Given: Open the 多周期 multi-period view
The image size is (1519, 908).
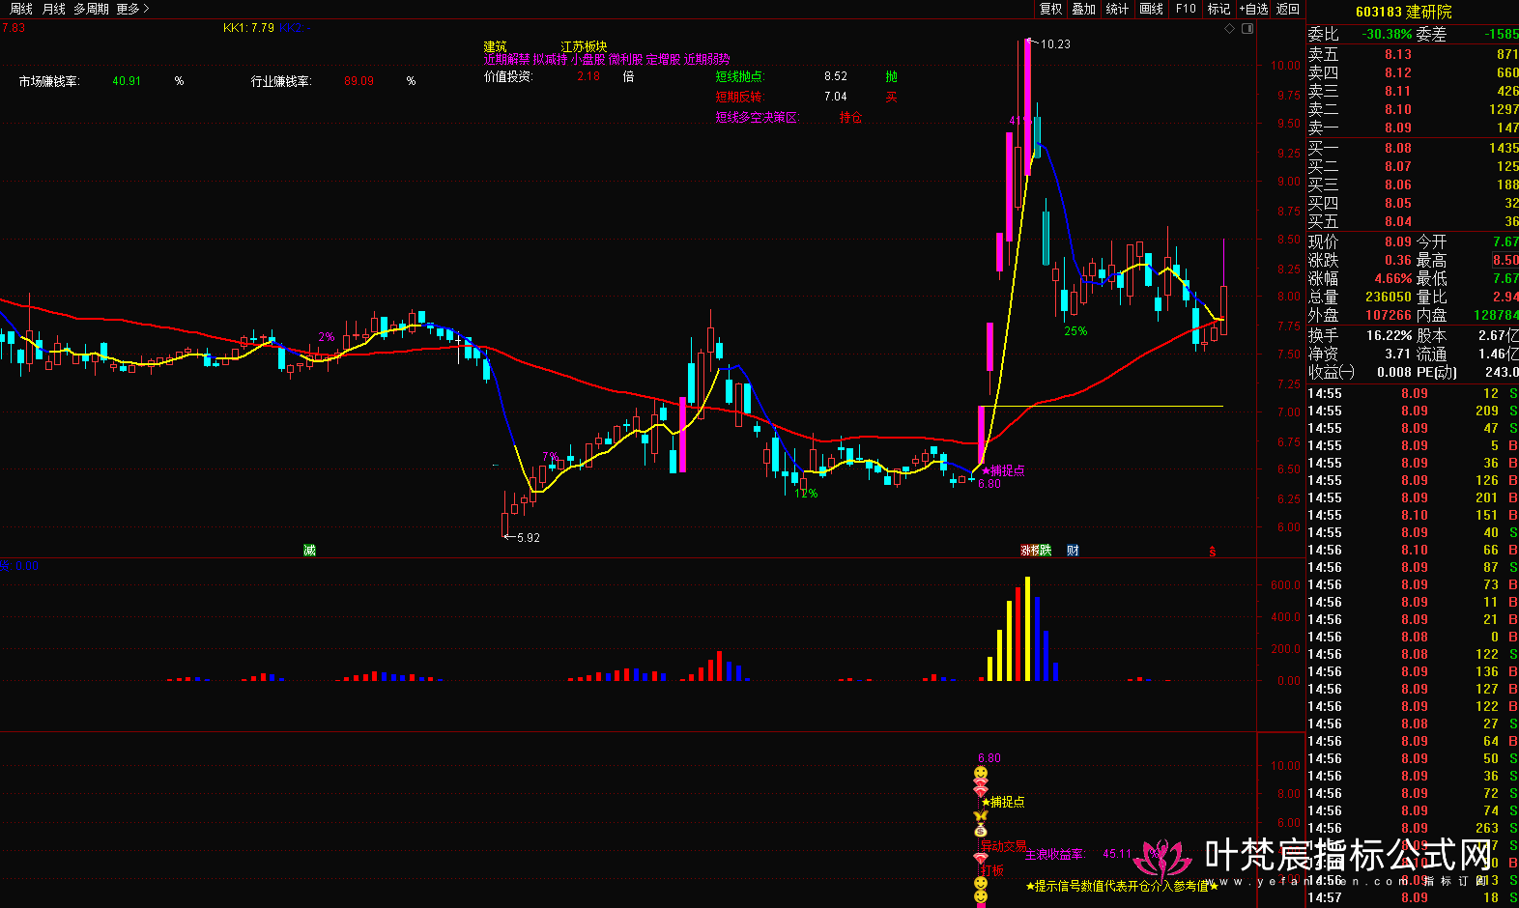Looking at the screenshot, I should click(x=91, y=9).
